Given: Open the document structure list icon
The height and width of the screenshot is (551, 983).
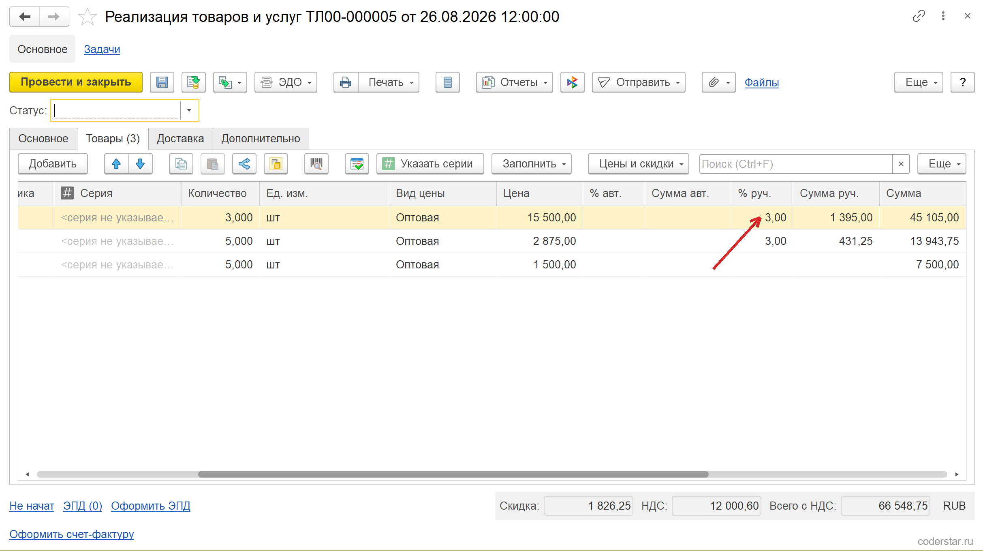Looking at the screenshot, I should [448, 82].
